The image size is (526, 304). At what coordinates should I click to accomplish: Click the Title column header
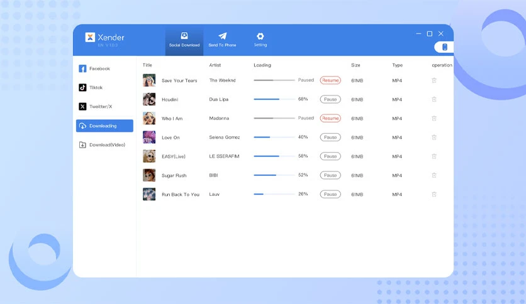tap(147, 65)
